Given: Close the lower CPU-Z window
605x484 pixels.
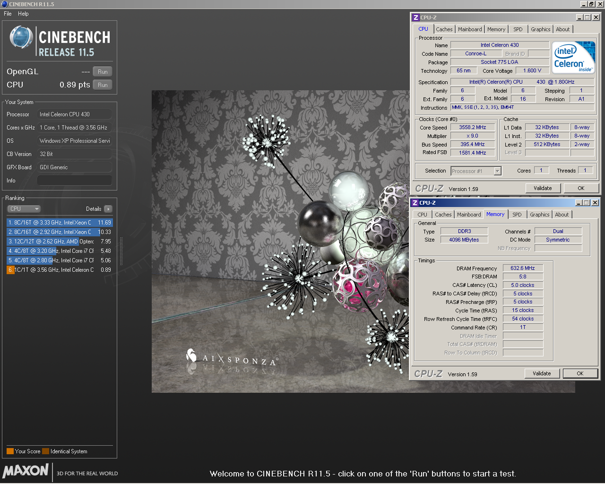Looking at the screenshot, I should pyautogui.click(x=595, y=203).
